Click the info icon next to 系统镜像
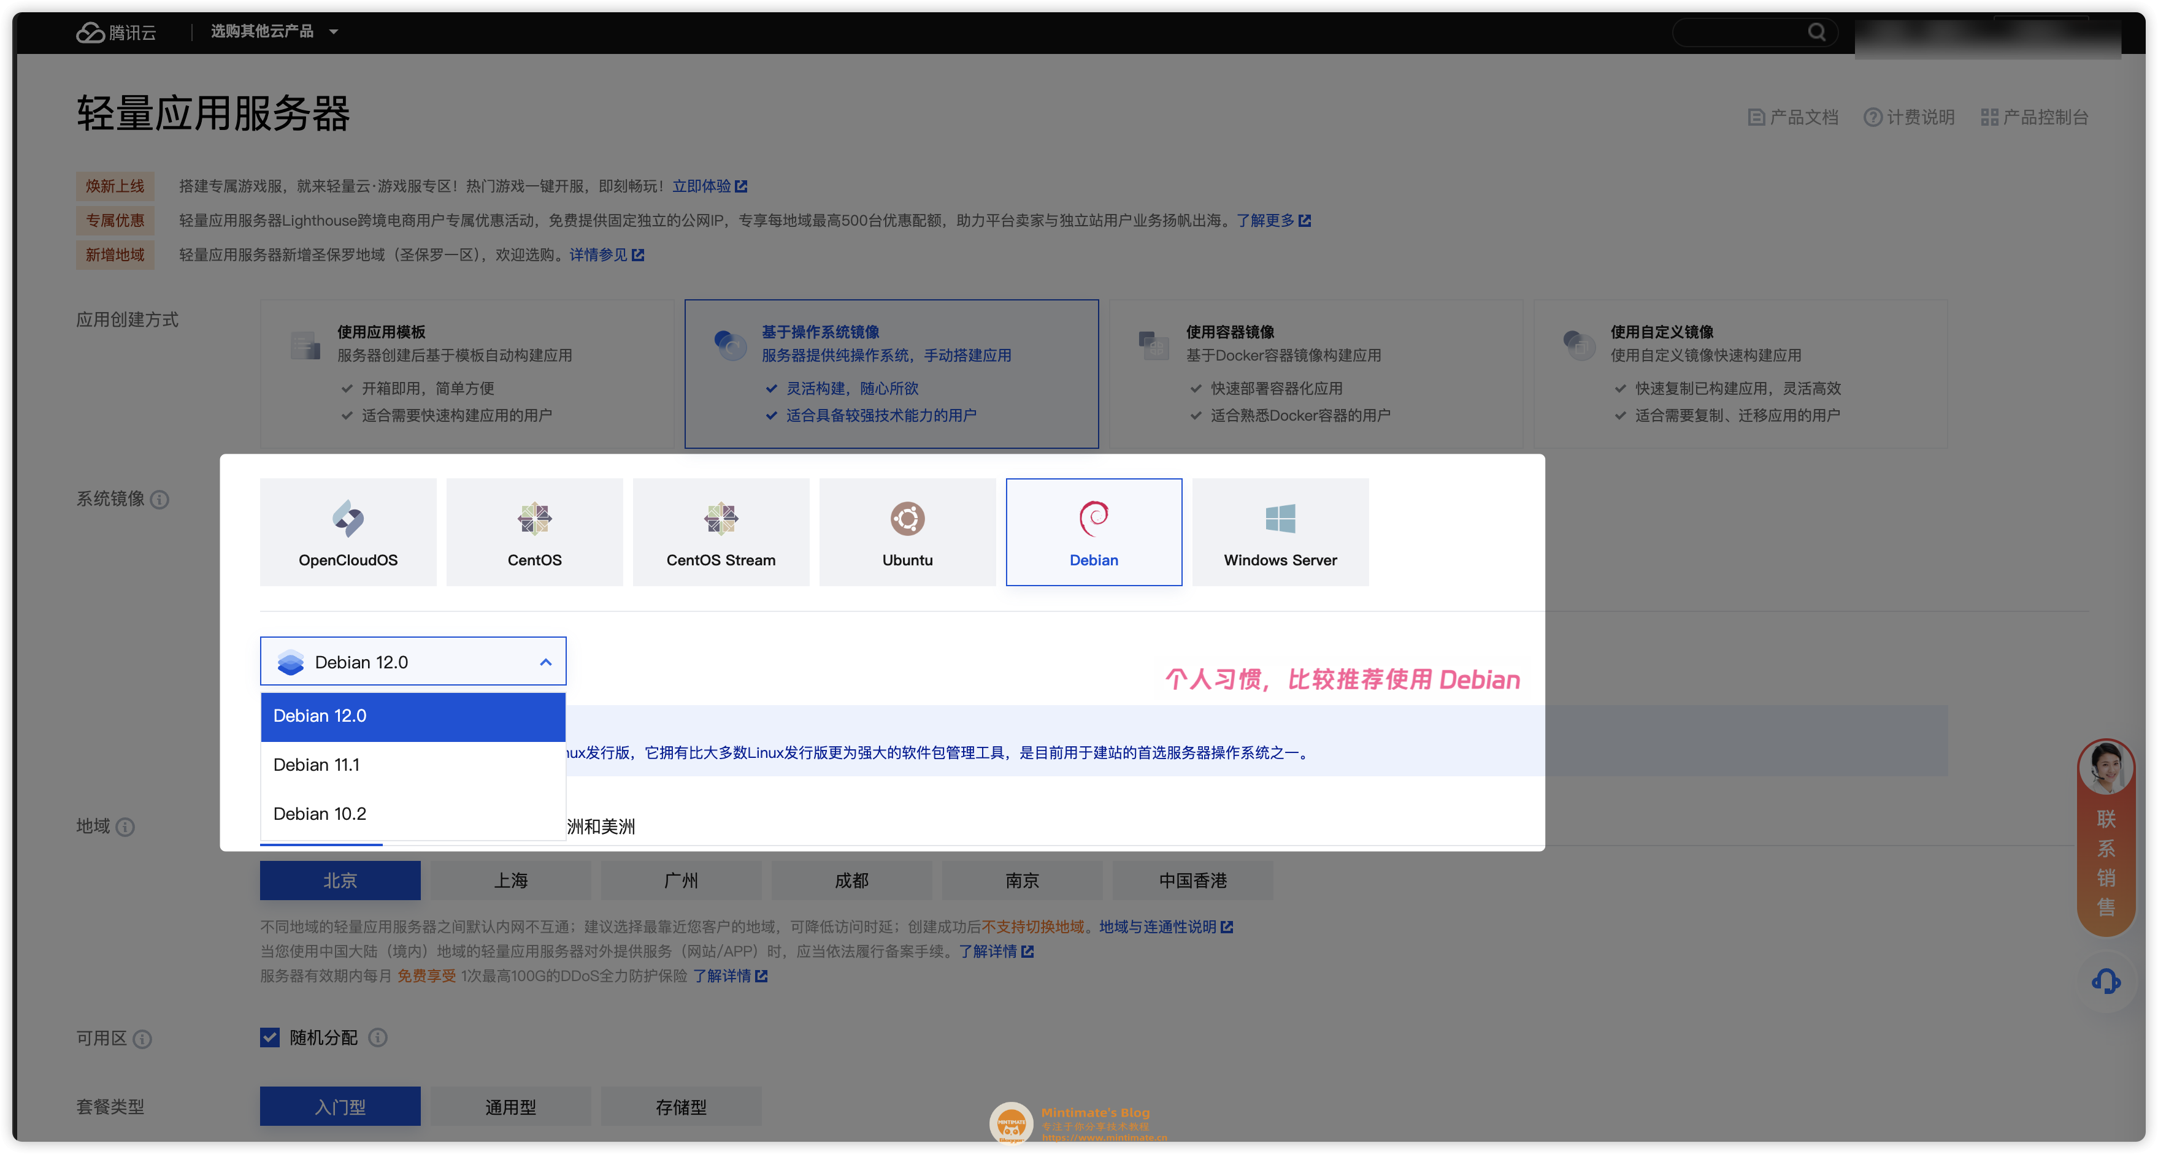The image size is (2158, 1154). [159, 500]
